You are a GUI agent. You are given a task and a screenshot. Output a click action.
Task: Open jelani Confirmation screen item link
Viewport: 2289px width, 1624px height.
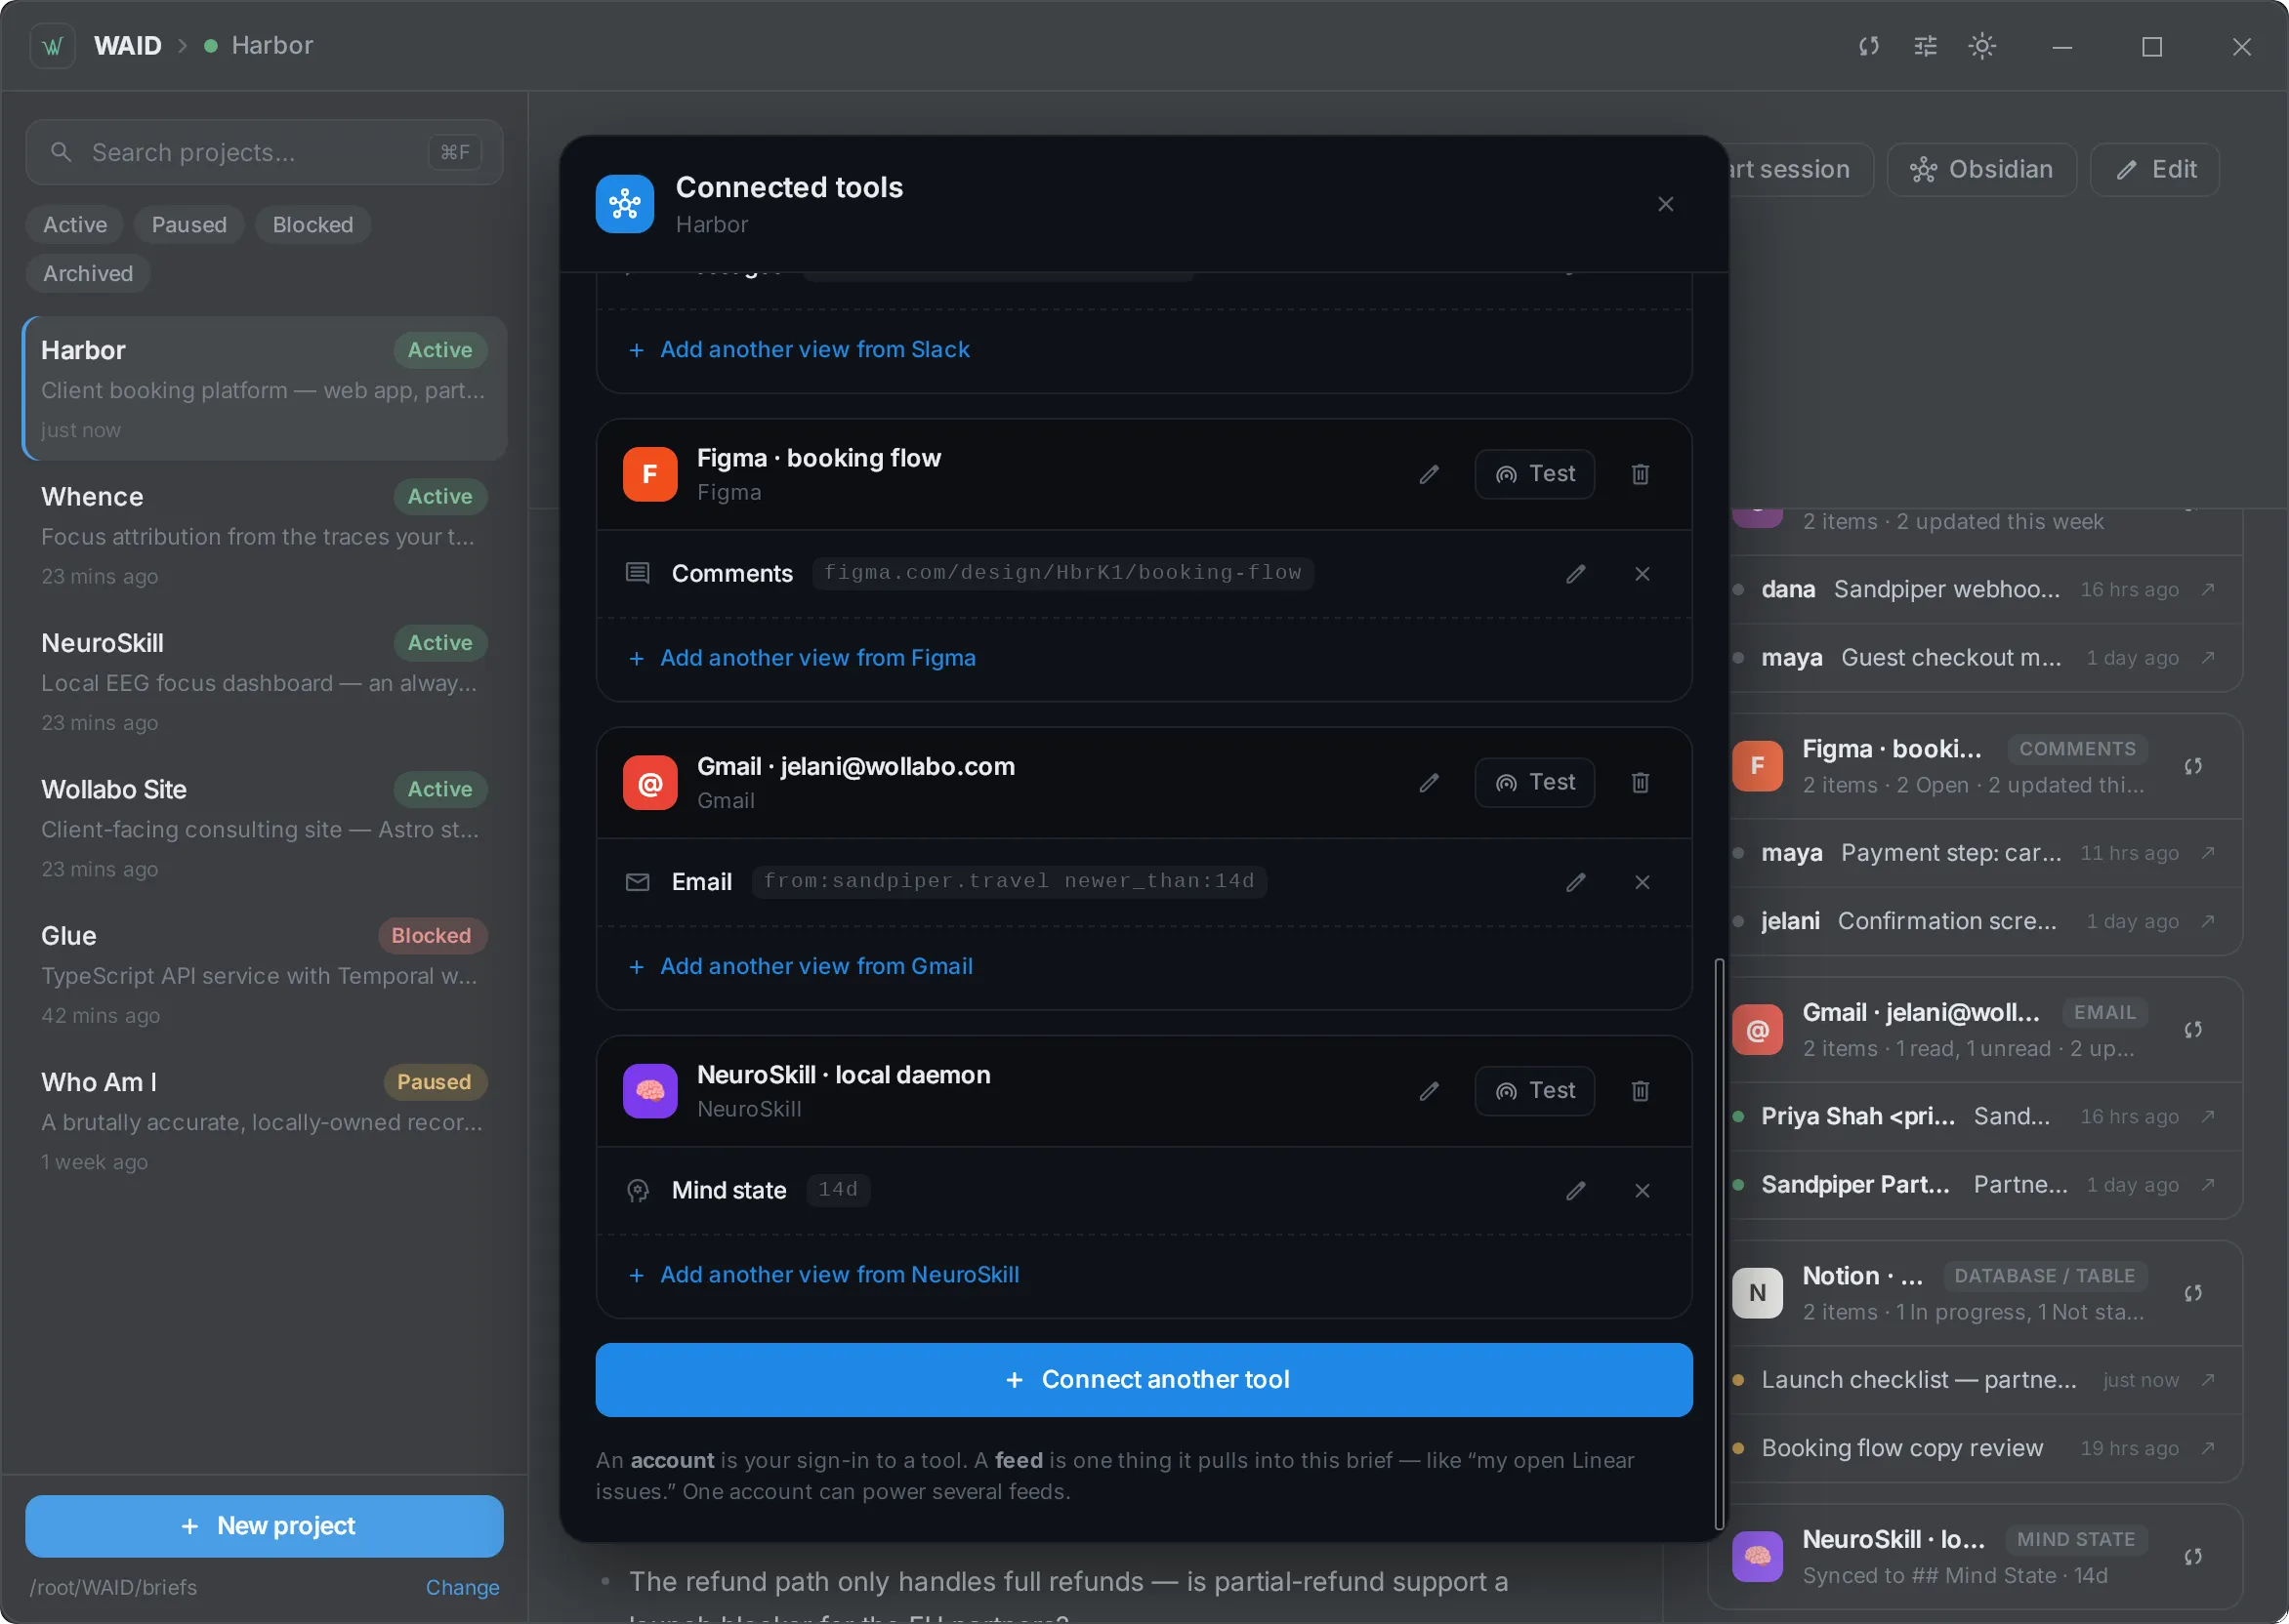coord(2208,921)
